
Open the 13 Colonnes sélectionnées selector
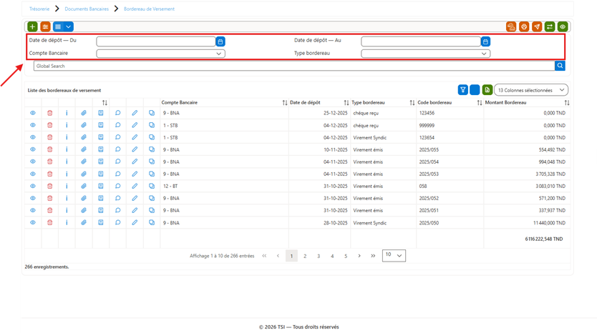click(531, 90)
